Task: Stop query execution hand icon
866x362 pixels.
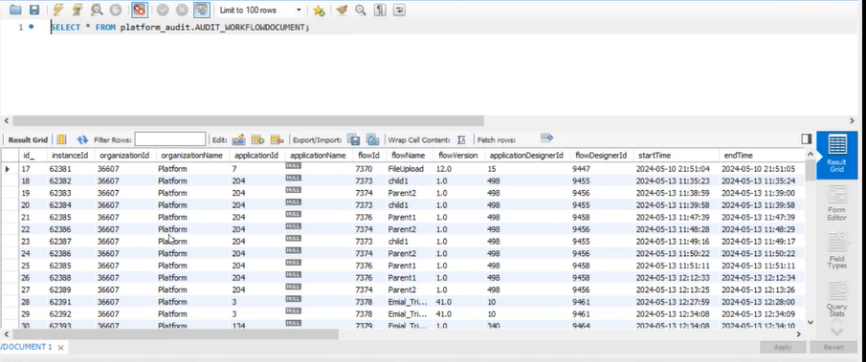Action: click(116, 10)
